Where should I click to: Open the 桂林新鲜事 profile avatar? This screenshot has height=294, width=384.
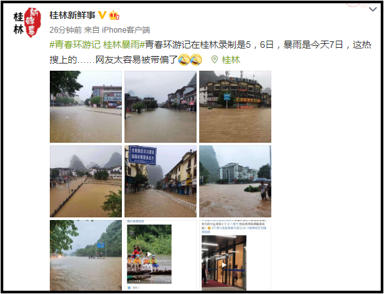pos(27,22)
